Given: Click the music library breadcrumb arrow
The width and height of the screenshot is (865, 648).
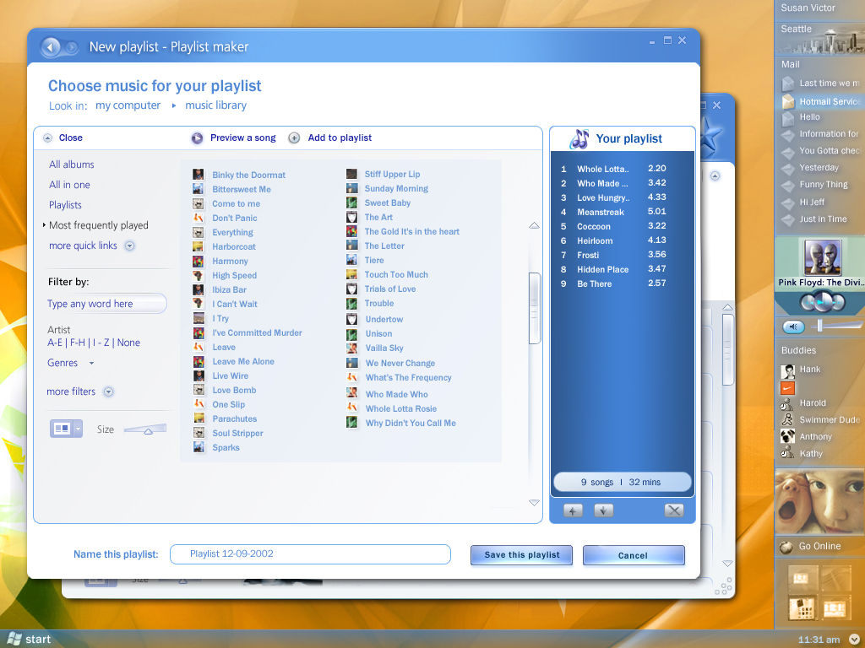Looking at the screenshot, I should [173, 105].
